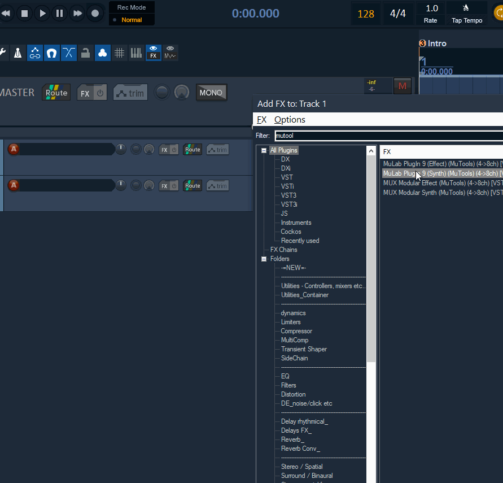Toggle the MONO button on Master
The image size is (503, 483).
[x=211, y=93]
